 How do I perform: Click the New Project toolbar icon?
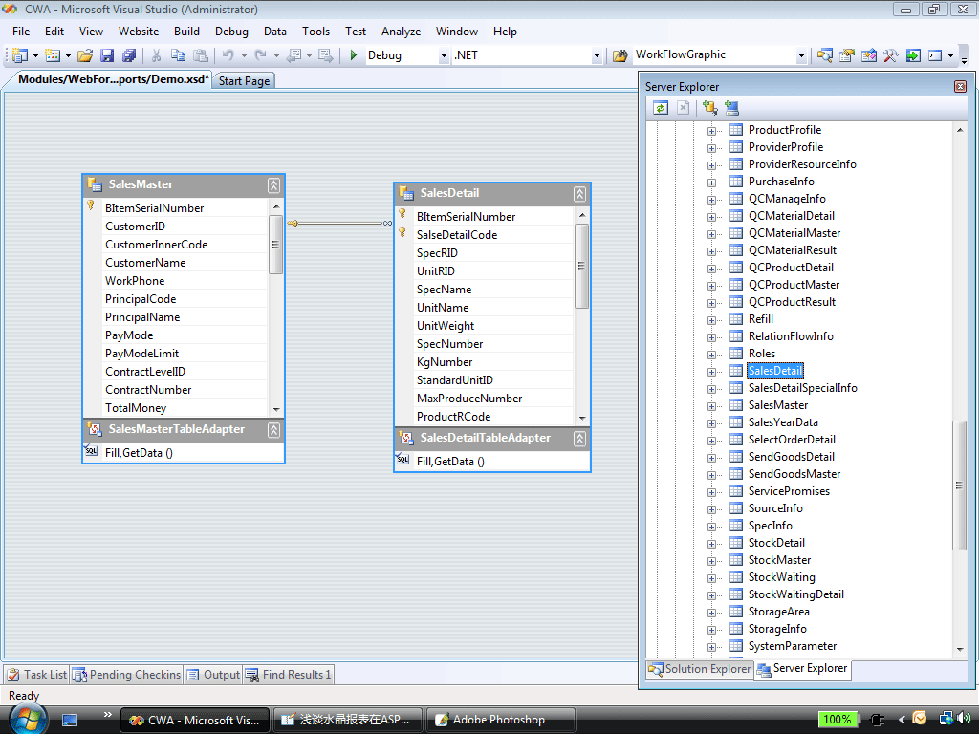(x=20, y=55)
